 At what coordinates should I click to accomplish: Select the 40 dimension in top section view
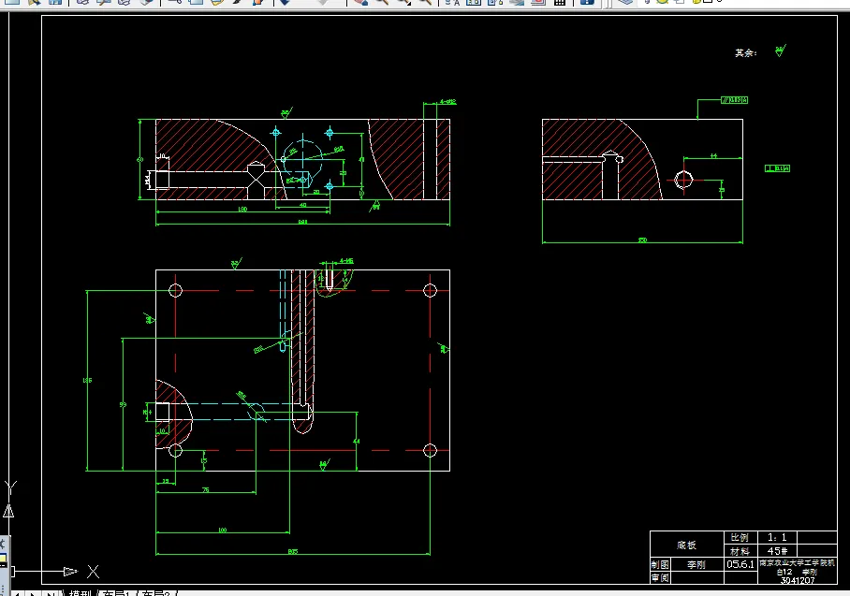[x=302, y=205]
